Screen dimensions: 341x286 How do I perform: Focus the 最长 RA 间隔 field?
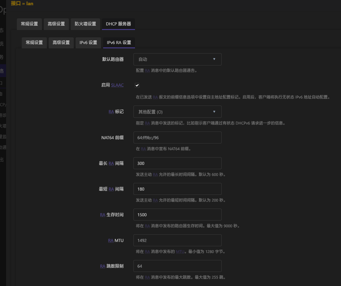tap(177, 163)
